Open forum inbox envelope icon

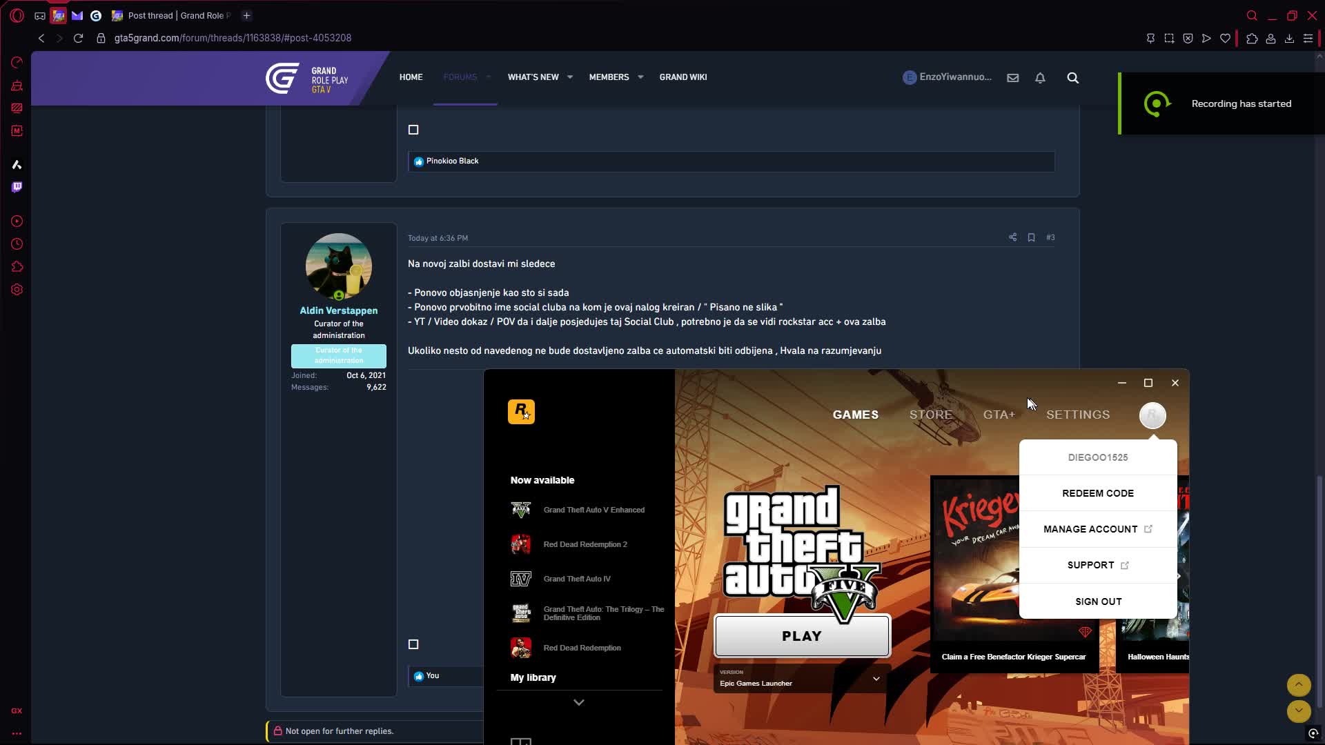[1012, 78]
